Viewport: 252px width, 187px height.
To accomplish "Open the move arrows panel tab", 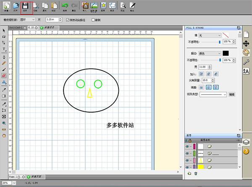I will 246,44.
